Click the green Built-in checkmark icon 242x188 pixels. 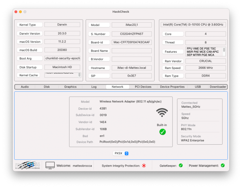click(x=162, y=132)
